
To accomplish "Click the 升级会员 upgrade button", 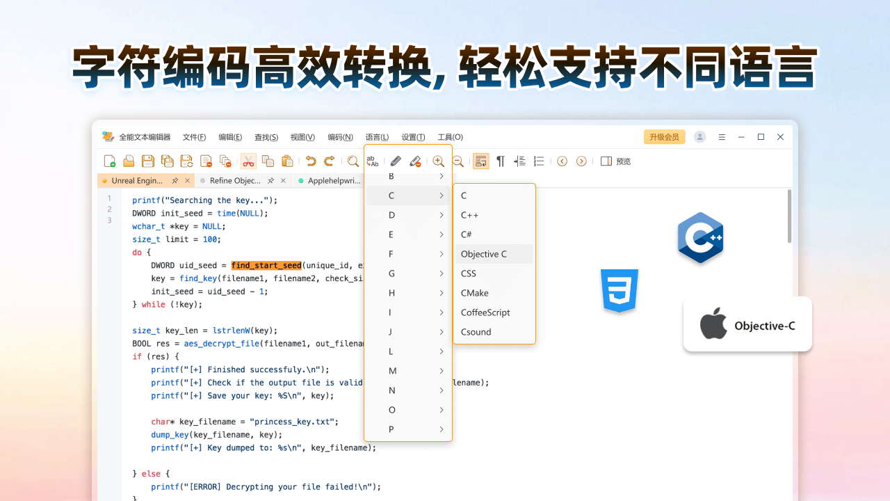I will pyautogui.click(x=664, y=137).
